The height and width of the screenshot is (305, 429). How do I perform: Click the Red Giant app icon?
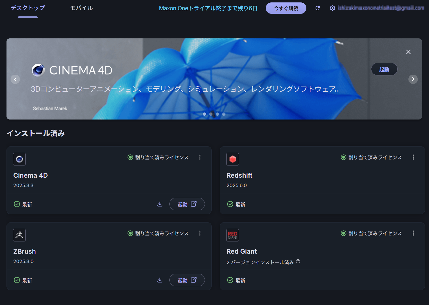pyautogui.click(x=233, y=235)
